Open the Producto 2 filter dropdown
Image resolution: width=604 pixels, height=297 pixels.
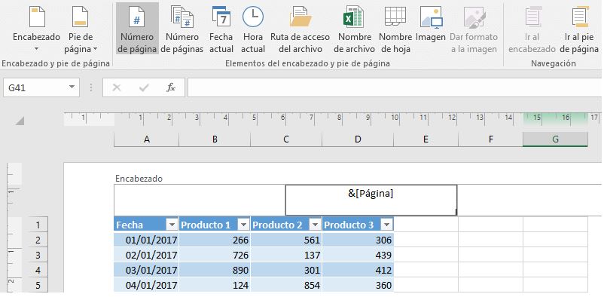(315, 225)
